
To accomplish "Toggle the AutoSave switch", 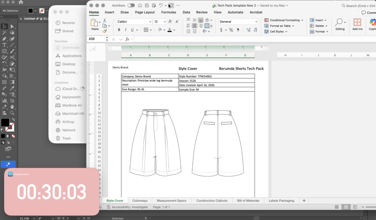I will point(131,5).
